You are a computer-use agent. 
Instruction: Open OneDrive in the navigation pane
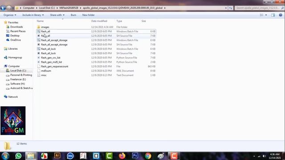pyautogui.click(x=16, y=40)
